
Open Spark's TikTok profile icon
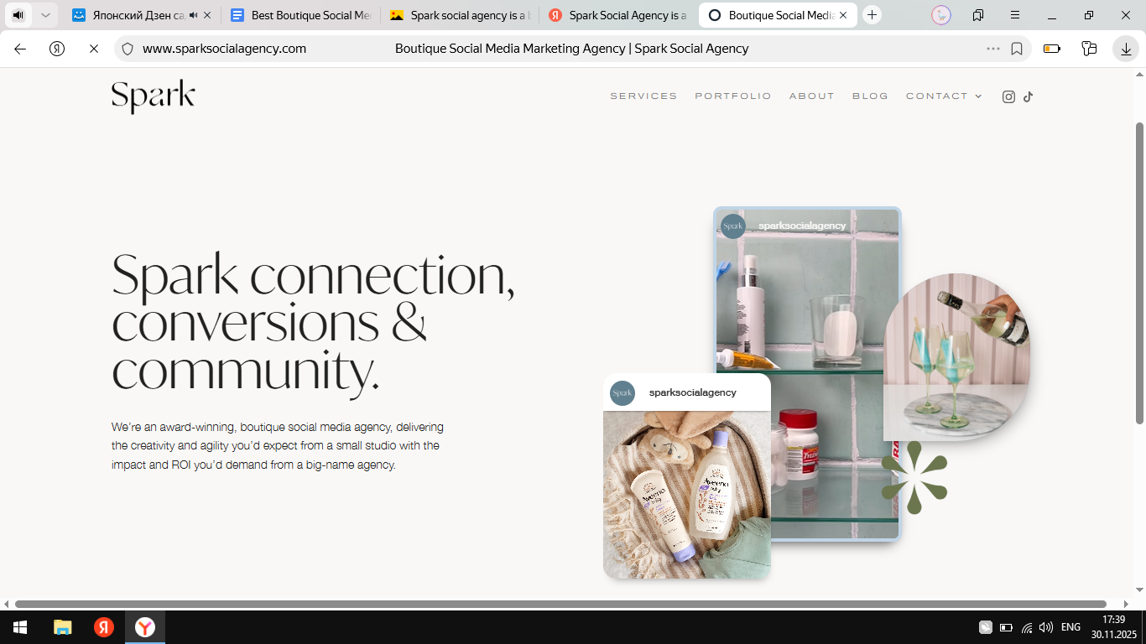pyautogui.click(x=1029, y=96)
